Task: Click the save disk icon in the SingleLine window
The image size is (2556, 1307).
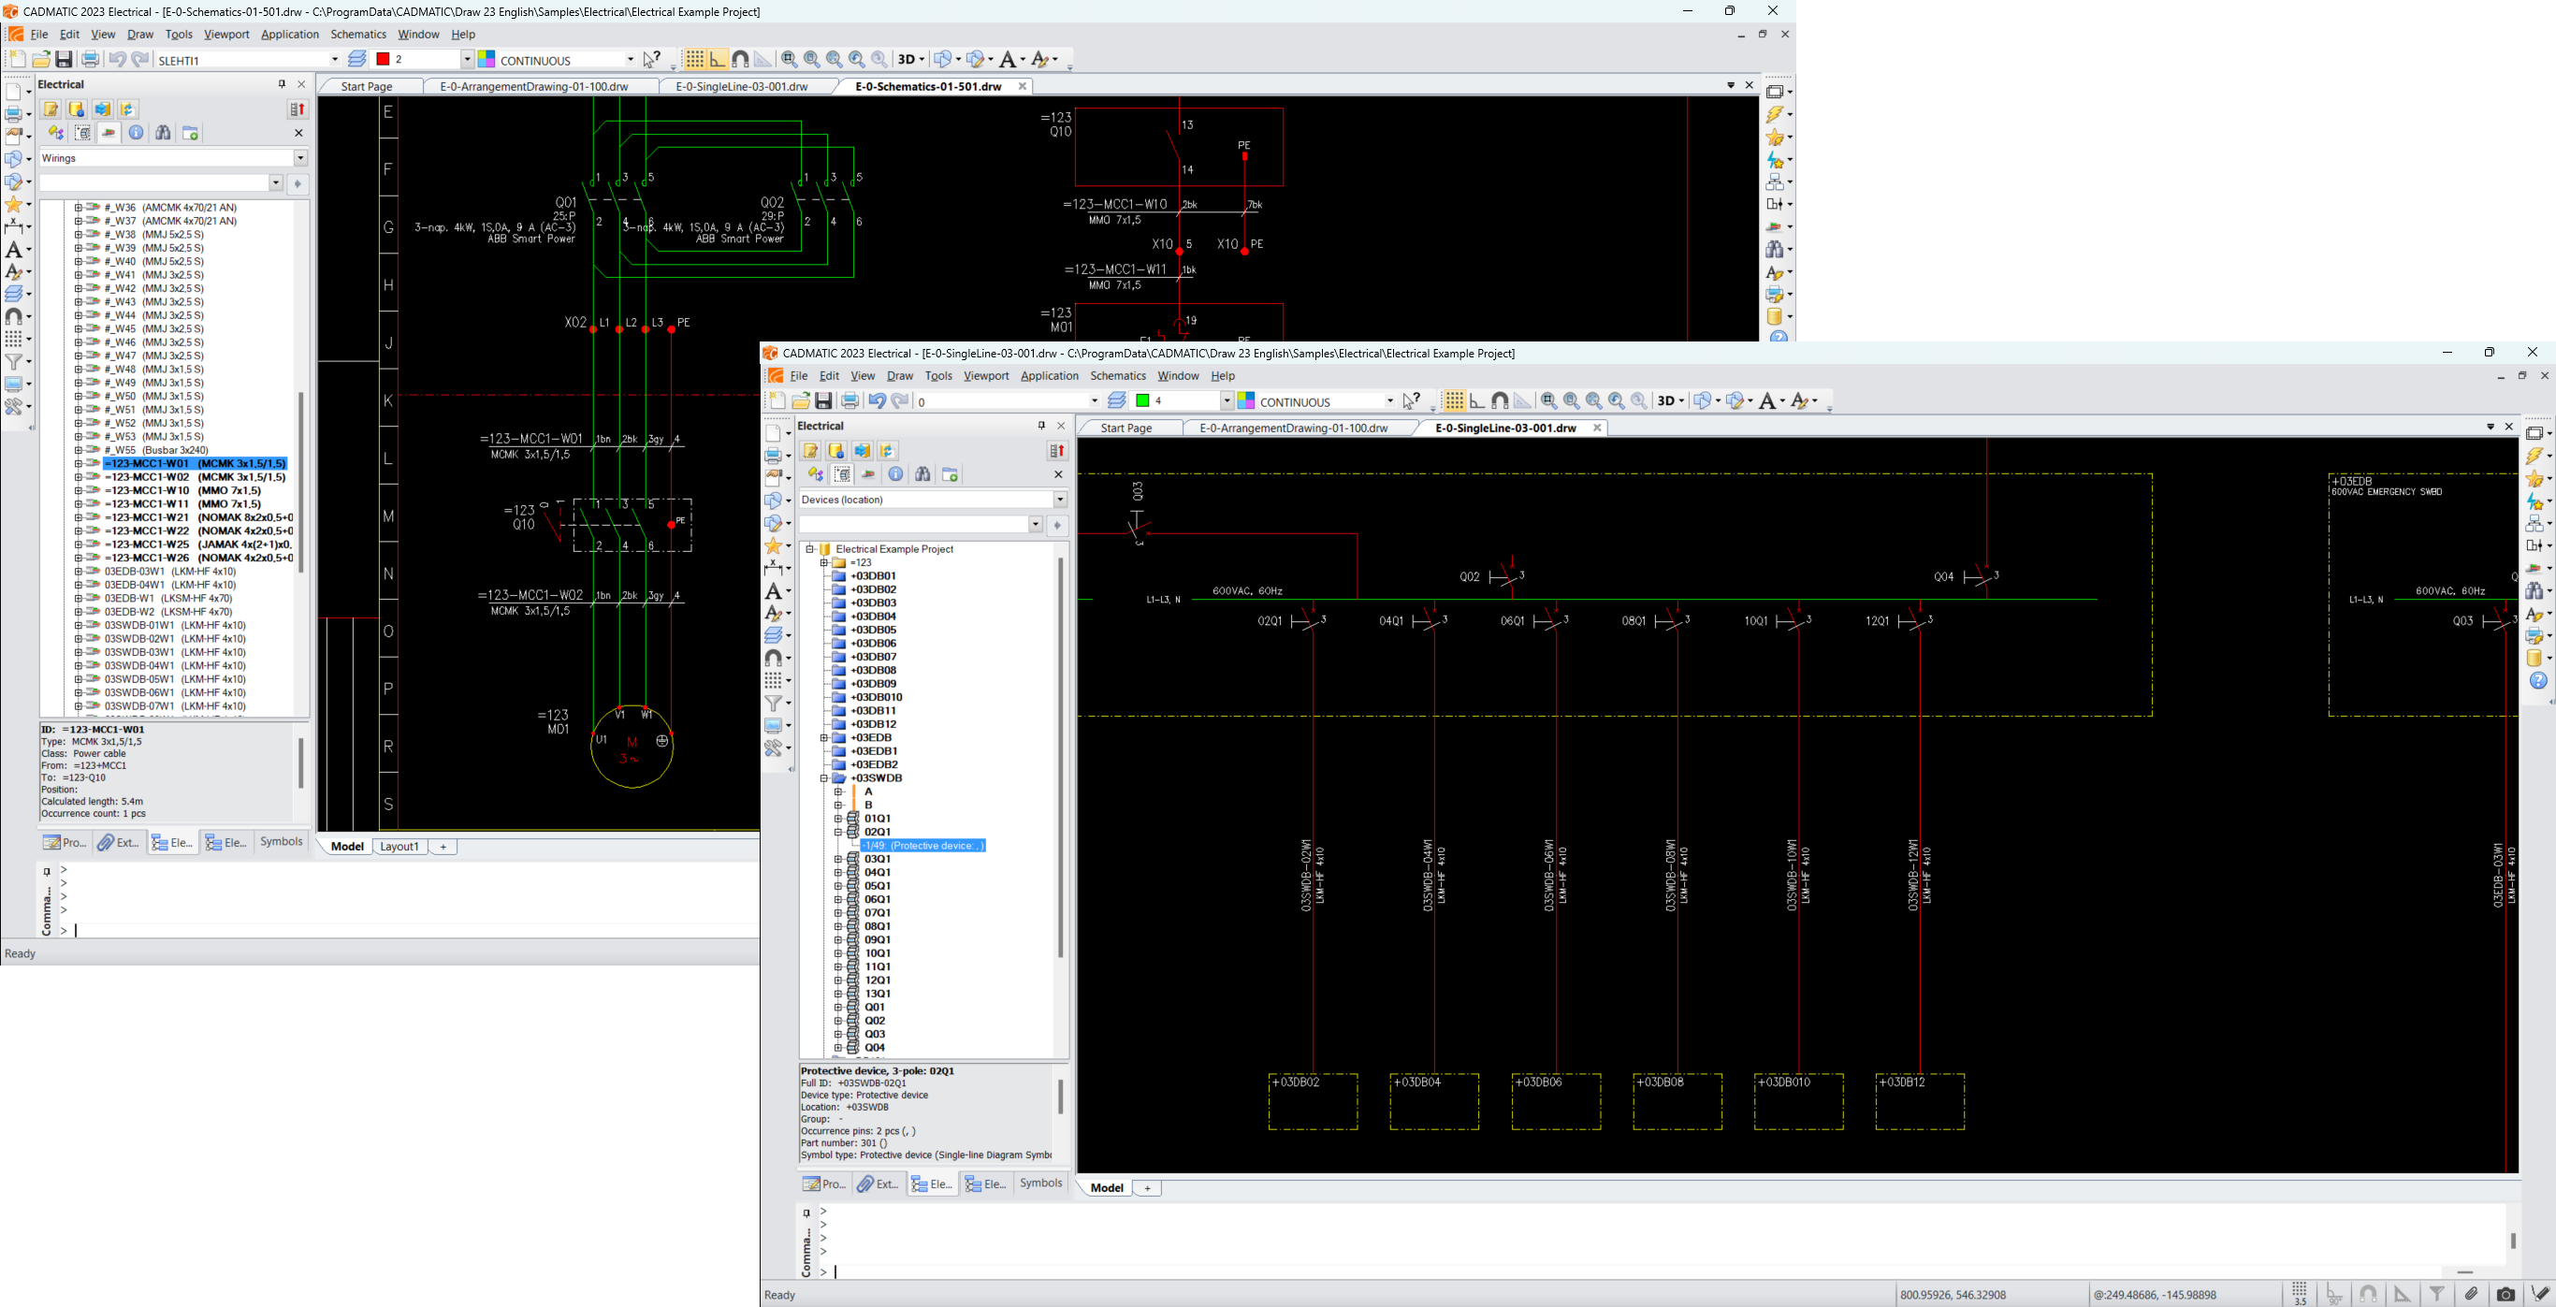Action: [823, 401]
